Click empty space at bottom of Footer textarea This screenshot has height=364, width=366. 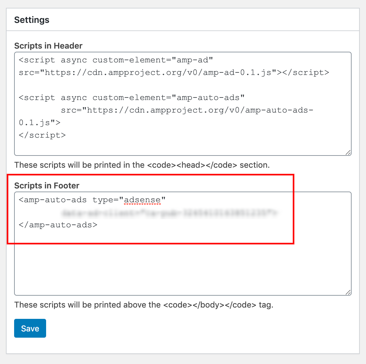[183, 268]
